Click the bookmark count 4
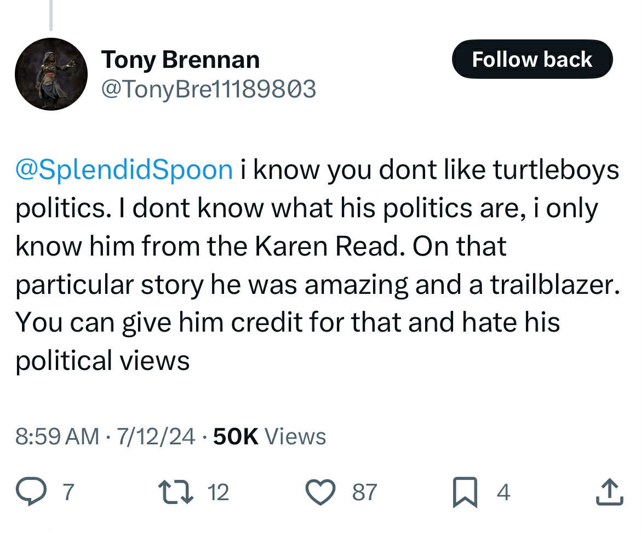This screenshot has width=641, height=533. 503,492
